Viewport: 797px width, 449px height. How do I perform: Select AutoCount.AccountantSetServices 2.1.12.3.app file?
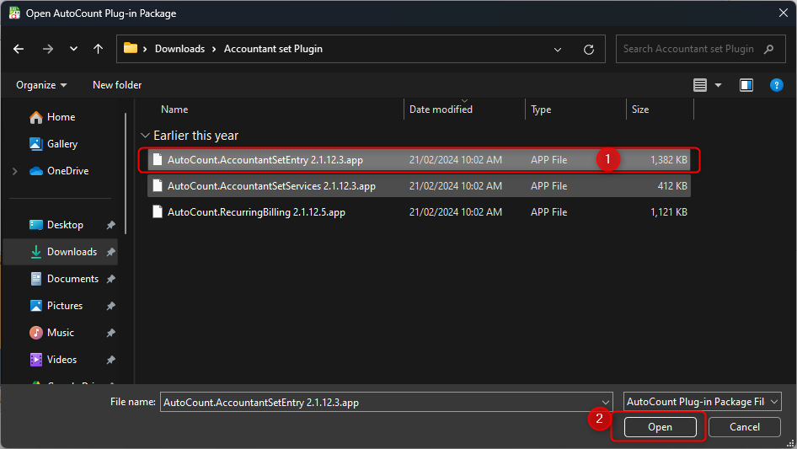coord(271,185)
